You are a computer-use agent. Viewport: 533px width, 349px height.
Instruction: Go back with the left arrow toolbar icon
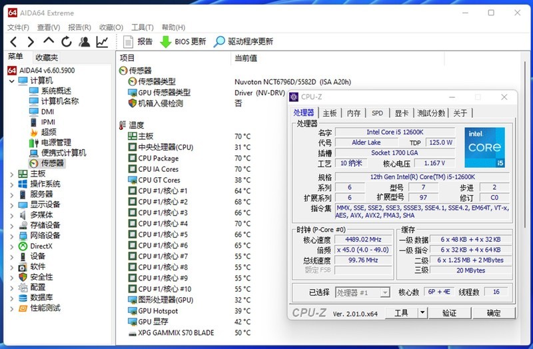coord(13,42)
